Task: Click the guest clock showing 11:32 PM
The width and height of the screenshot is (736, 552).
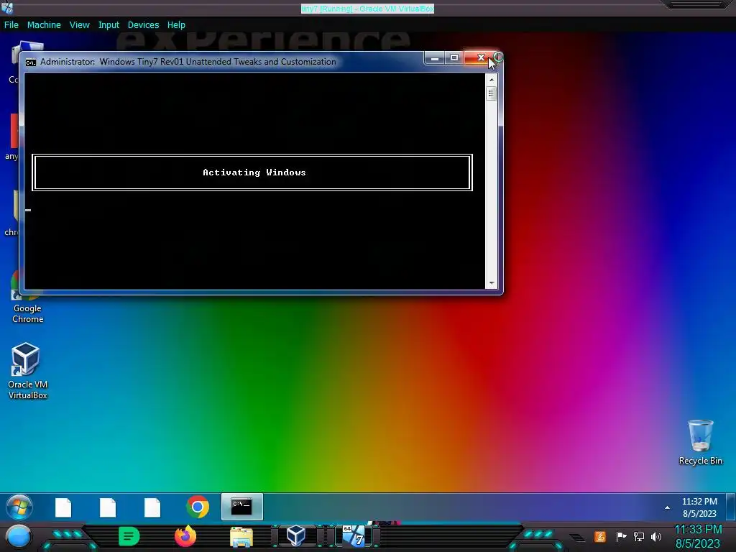Action: [x=699, y=507]
